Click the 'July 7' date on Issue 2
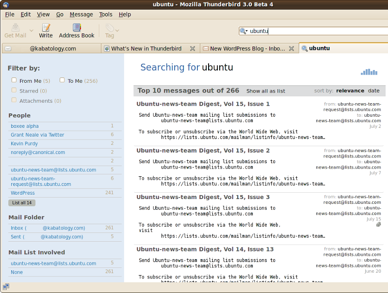Viewport: 388px width, 293px height. pos(375,173)
